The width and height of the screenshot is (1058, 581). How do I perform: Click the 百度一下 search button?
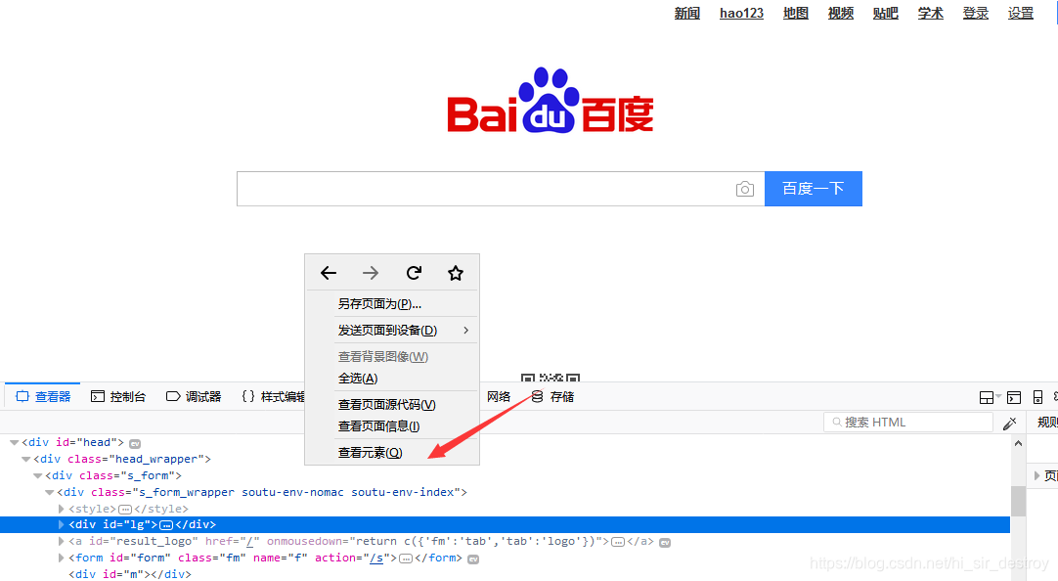click(814, 188)
